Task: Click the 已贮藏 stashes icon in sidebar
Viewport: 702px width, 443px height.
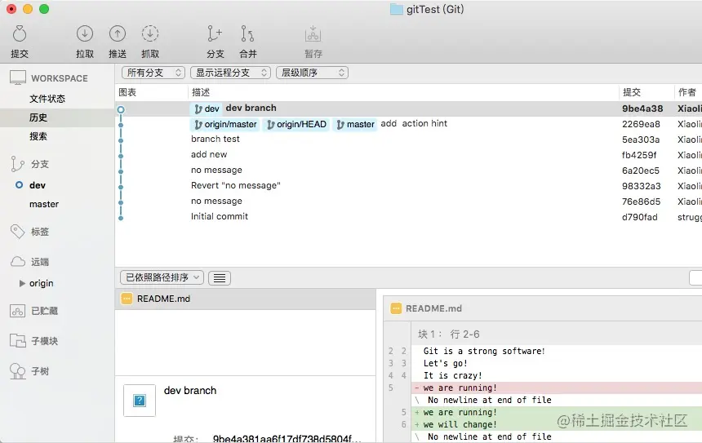Action: tap(17, 311)
